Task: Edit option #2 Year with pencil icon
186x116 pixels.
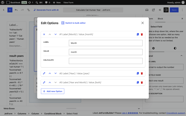Action: tap(44, 73)
